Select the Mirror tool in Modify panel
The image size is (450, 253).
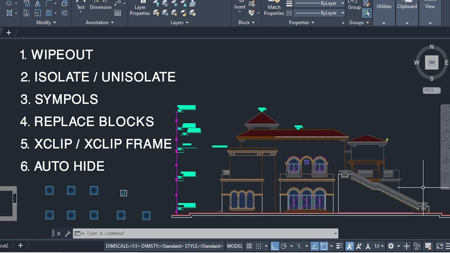38,4
